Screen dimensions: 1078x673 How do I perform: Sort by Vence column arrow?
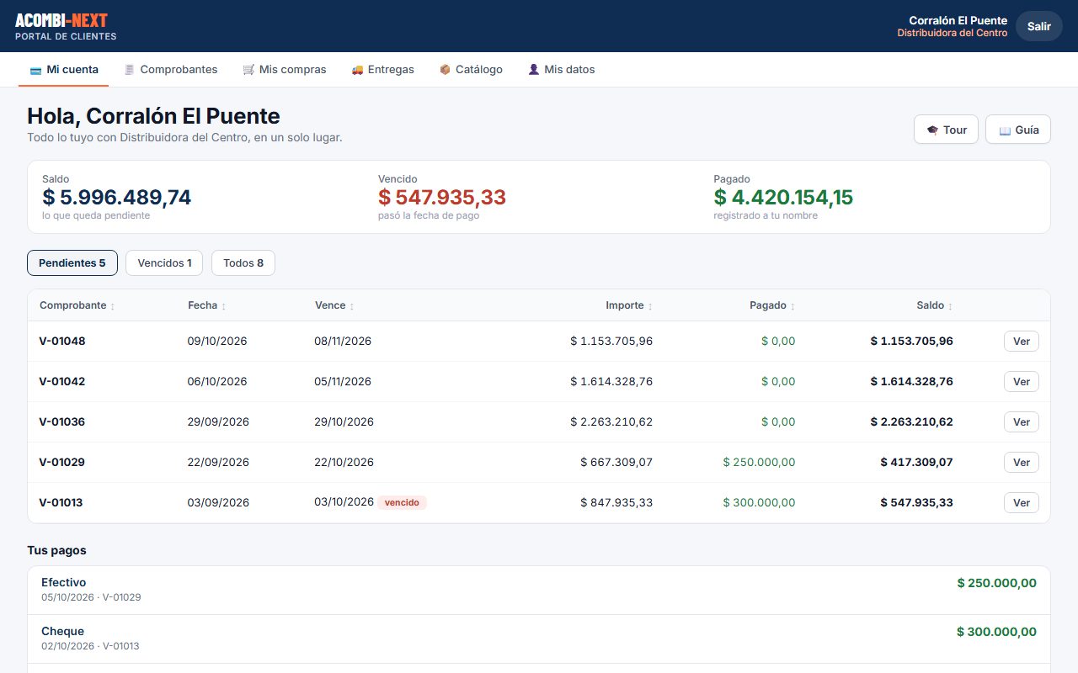click(x=352, y=306)
